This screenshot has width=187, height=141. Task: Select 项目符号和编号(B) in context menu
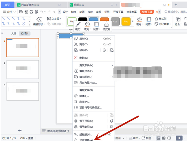click(93, 107)
